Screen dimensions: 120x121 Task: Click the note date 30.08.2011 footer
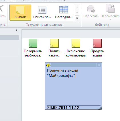pyautogui.click(x=63, y=108)
